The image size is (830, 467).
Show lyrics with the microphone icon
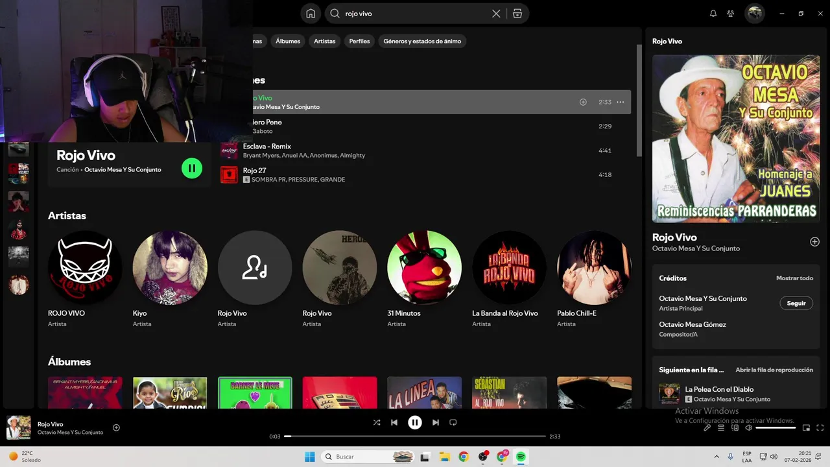click(x=707, y=427)
